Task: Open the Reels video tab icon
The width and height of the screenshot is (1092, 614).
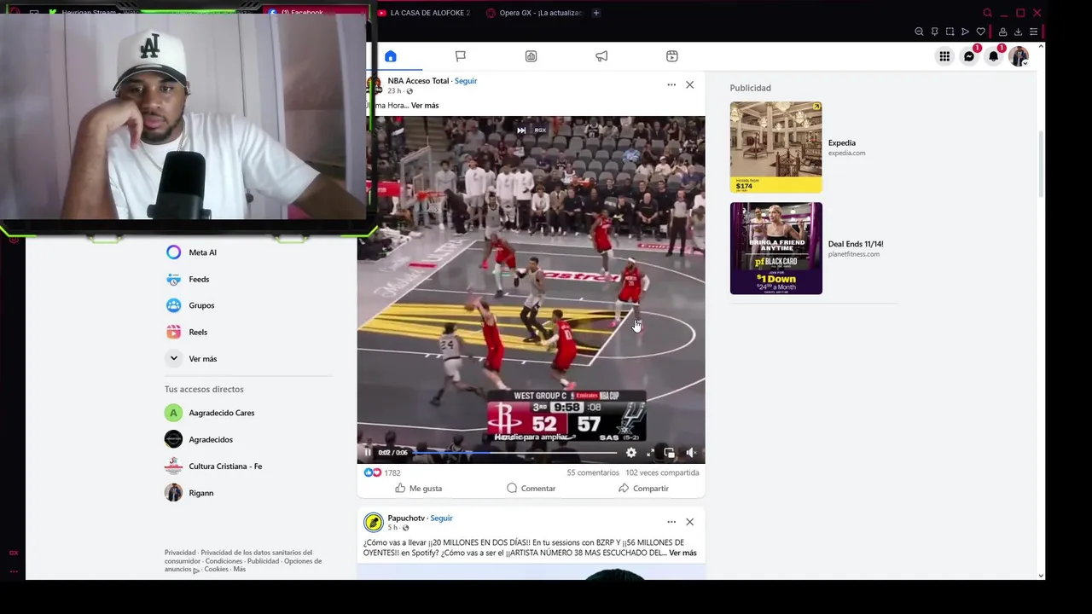Action: coord(672,56)
